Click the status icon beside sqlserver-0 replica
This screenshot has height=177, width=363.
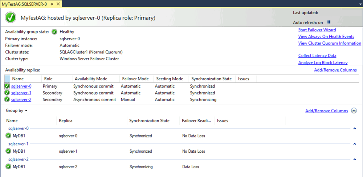pos(7,87)
